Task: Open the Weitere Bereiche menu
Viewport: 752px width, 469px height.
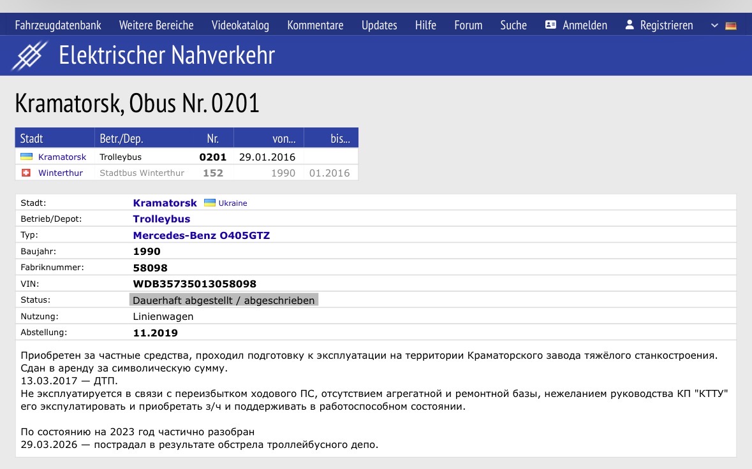Action: pyautogui.click(x=156, y=25)
